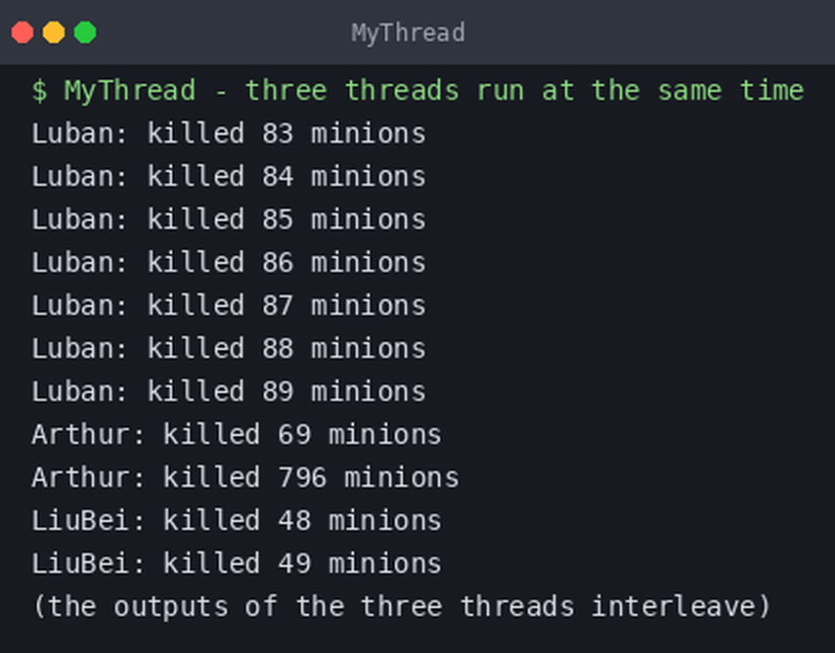This screenshot has height=653, width=835.
Task: Select the line Arthur killed 69 minions
Action: pyautogui.click(x=237, y=435)
